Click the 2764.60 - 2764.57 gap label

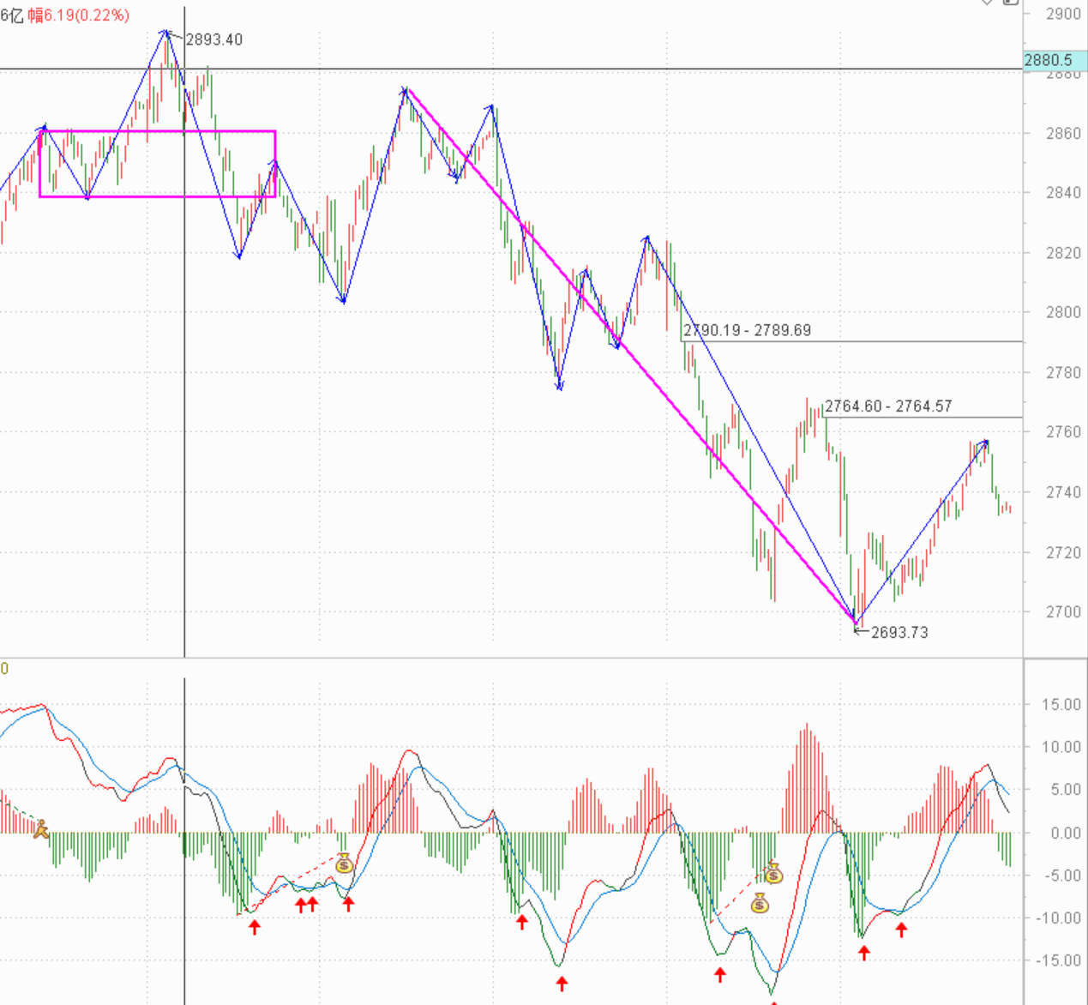[x=888, y=406]
